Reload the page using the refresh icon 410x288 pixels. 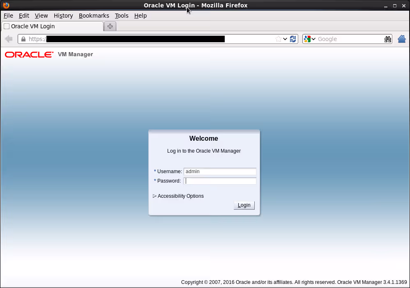(293, 39)
